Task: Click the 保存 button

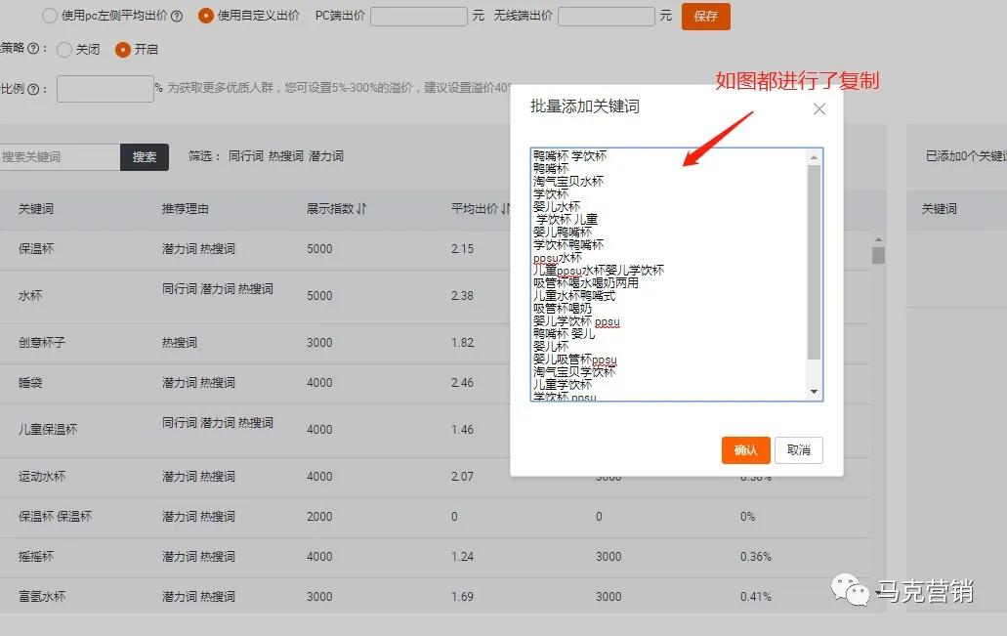Action: pos(705,17)
